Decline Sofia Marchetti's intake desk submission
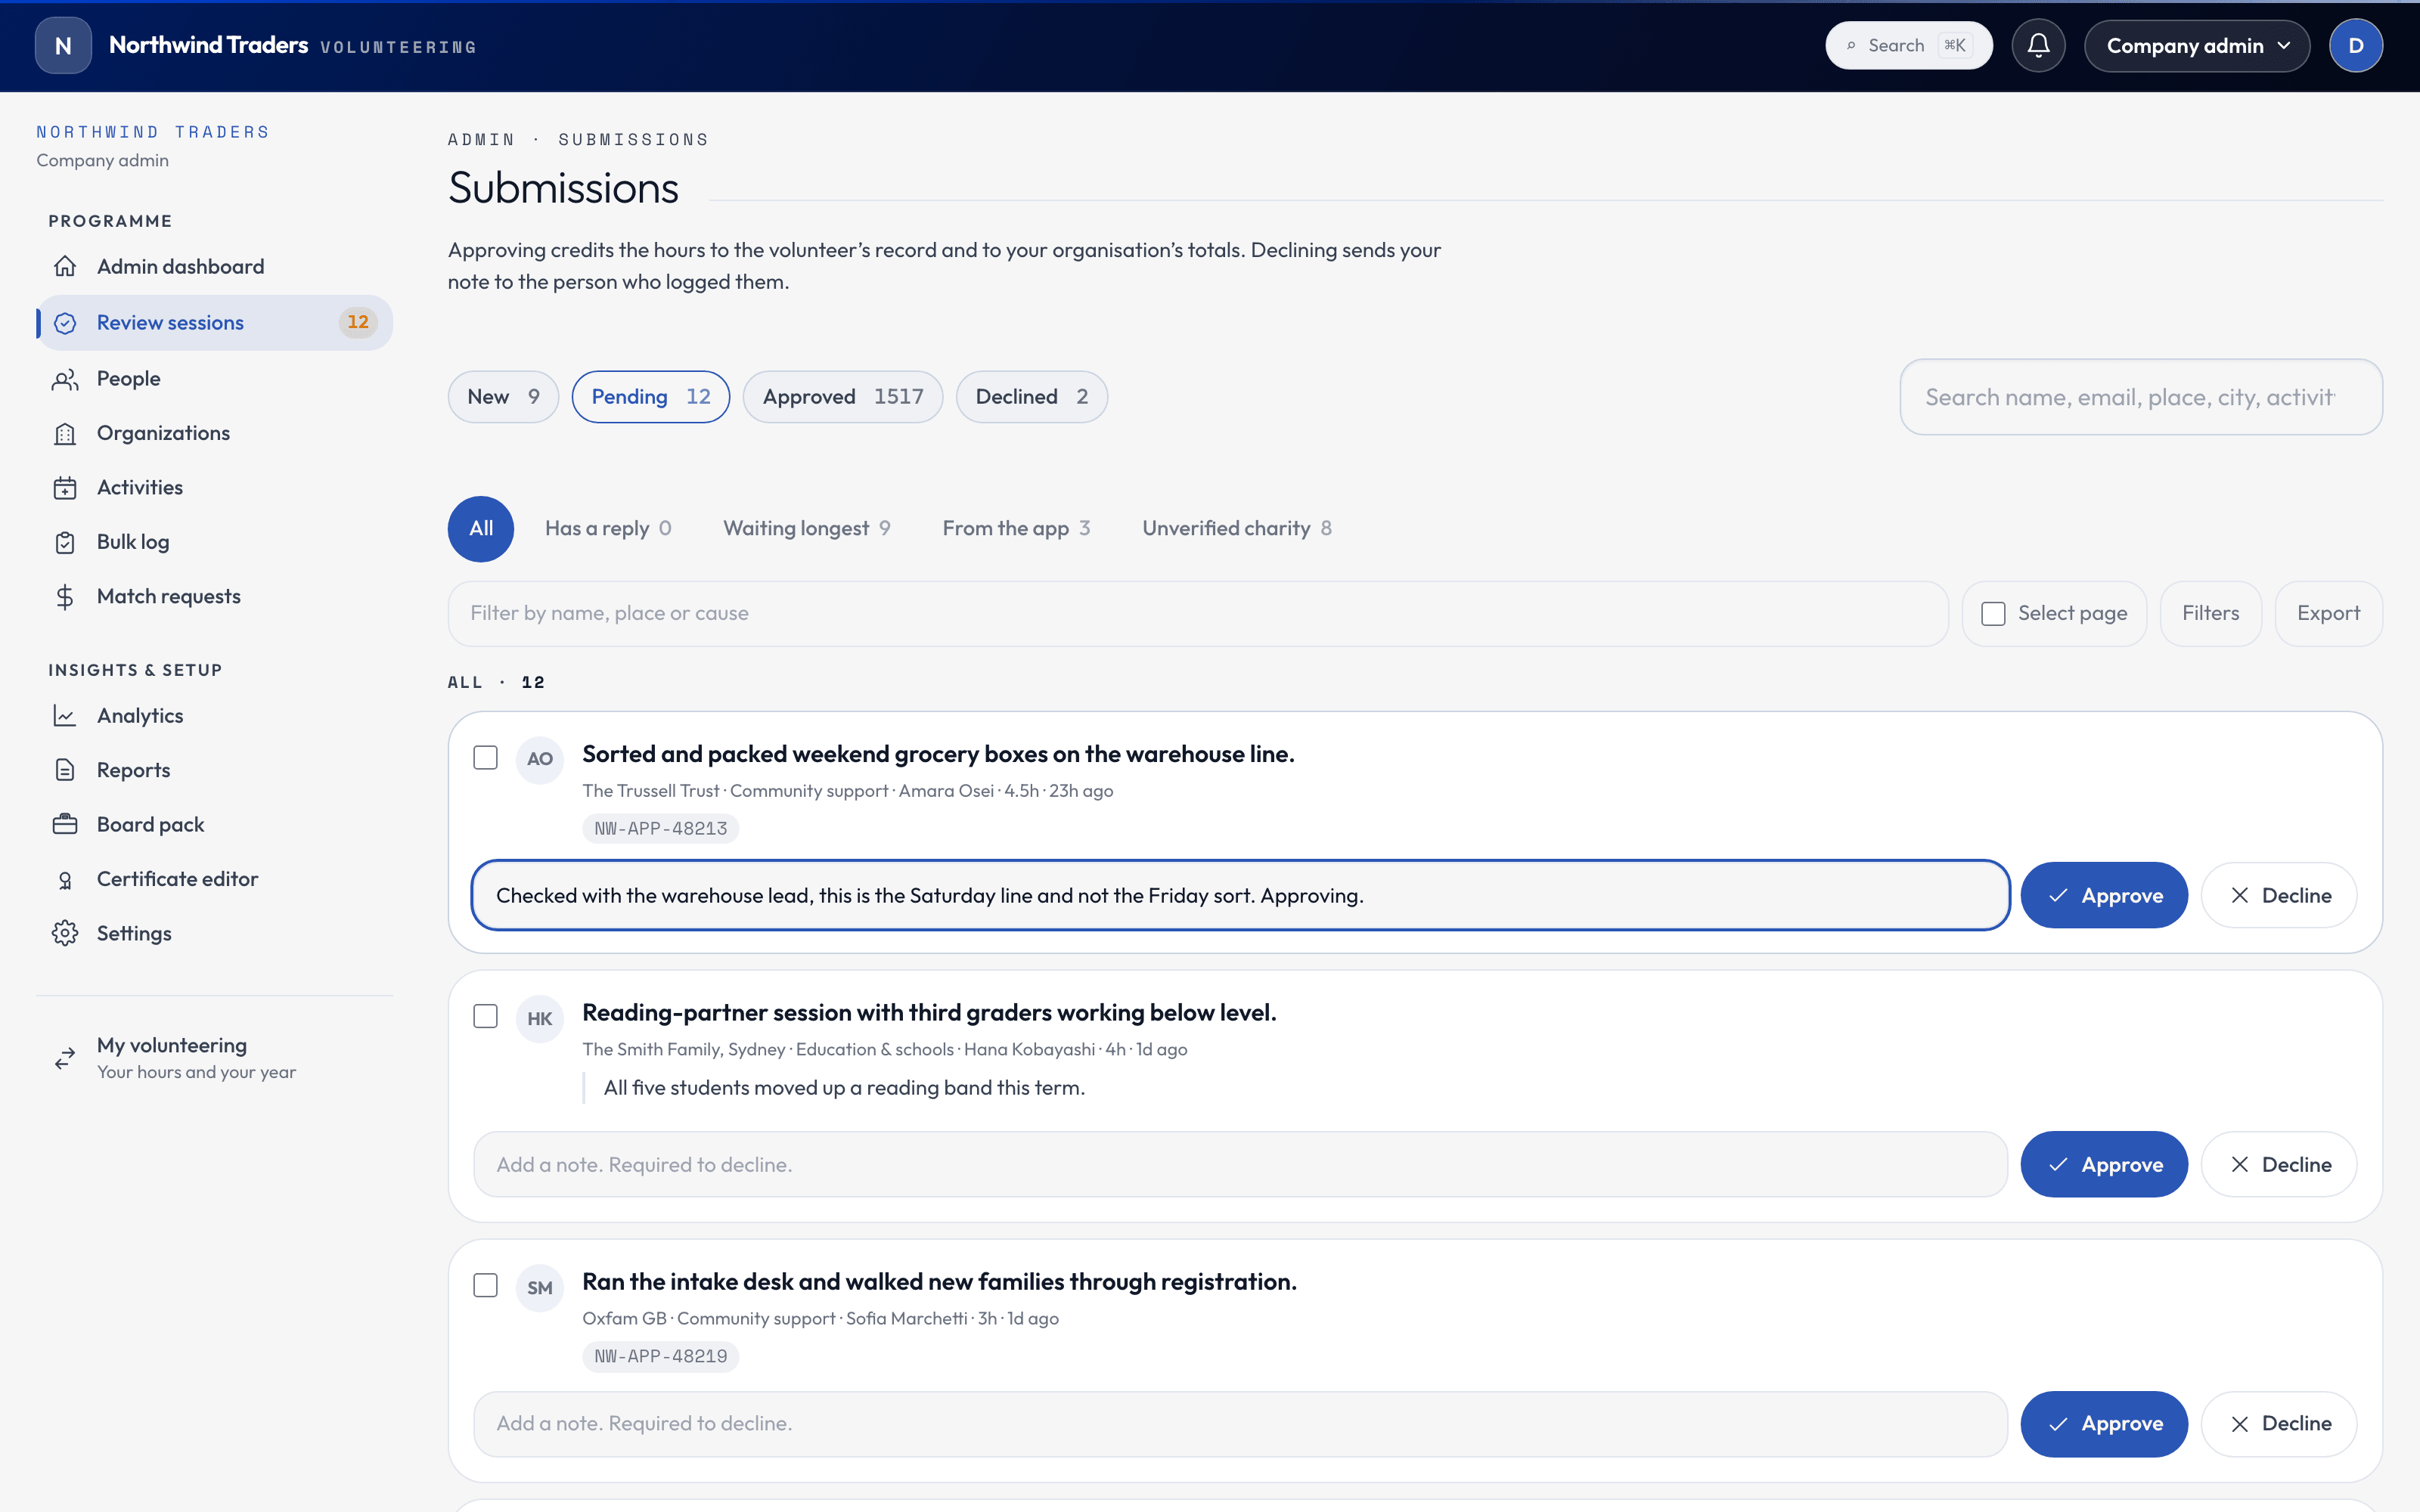Image resolution: width=2420 pixels, height=1512 pixels. (2279, 1423)
